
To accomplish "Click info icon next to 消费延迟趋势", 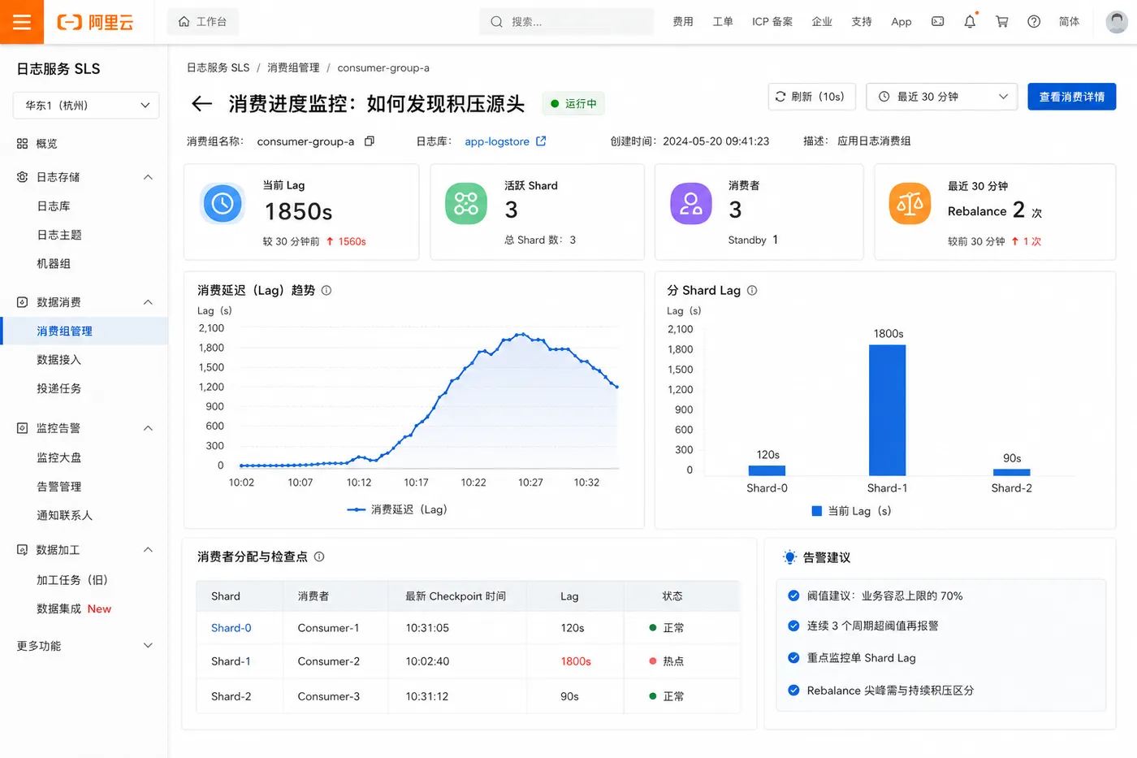I will 326,290.
